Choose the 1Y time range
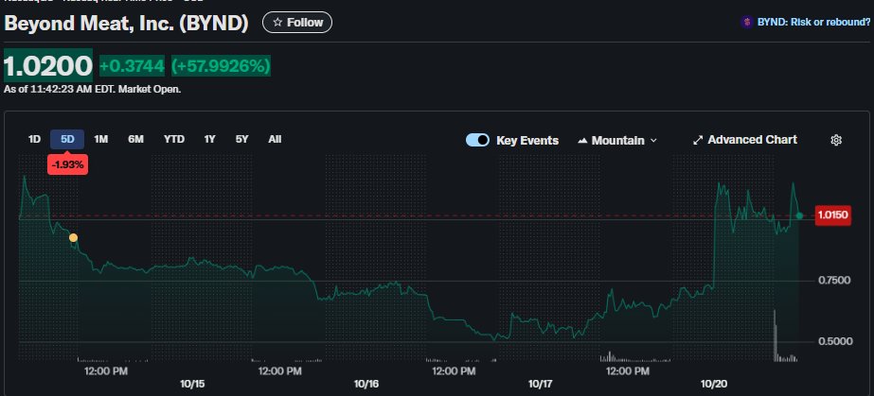The width and height of the screenshot is (874, 396). 210,139
